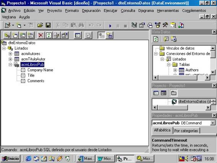The width and height of the screenshot is (217, 163).
Task: Collapse the acmLibrosPub command node
Action: [x=10, y=65]
